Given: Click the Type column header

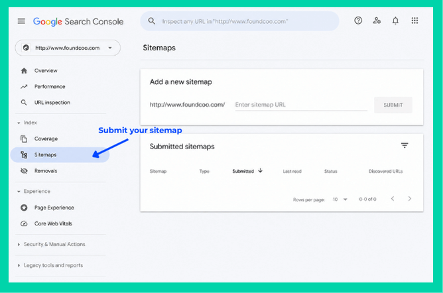Looking at the screenshot, I should [x=204, y=171].
